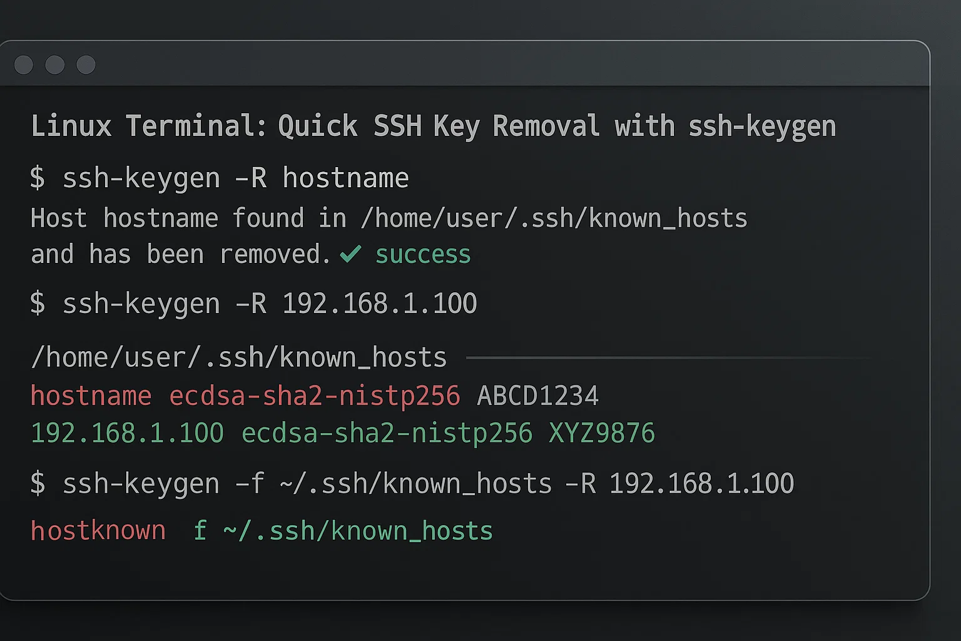Click the 'and has been removed.' text
Viewport: 961px width, 641px height.
tap(180, 255)
